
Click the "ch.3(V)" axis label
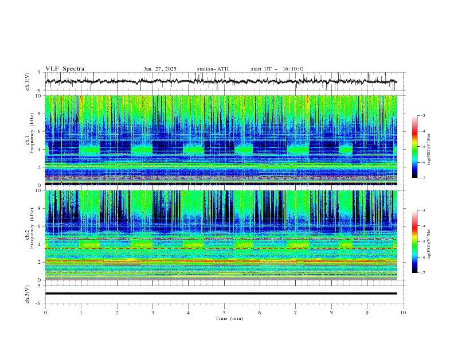28,294
